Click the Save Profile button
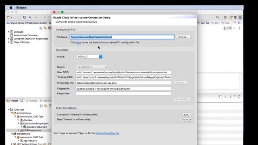258x145 pixels. 182,99
